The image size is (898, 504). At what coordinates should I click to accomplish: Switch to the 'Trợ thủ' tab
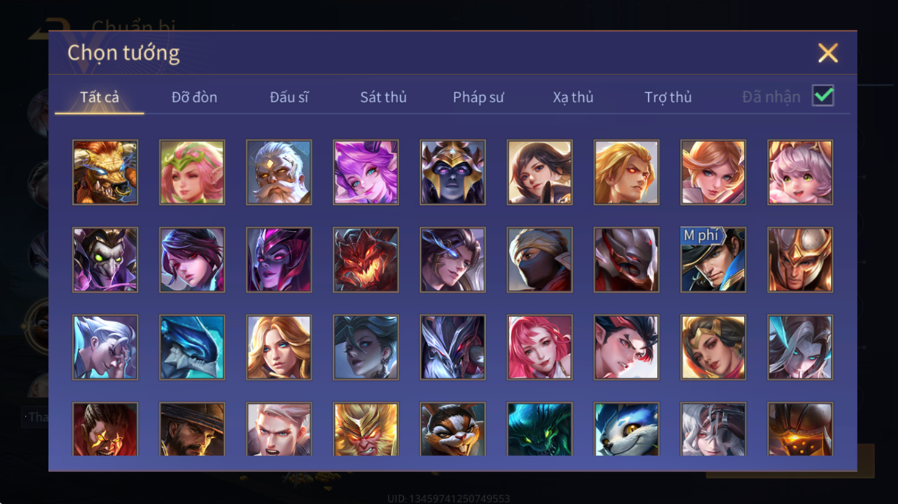click(668, 97)
